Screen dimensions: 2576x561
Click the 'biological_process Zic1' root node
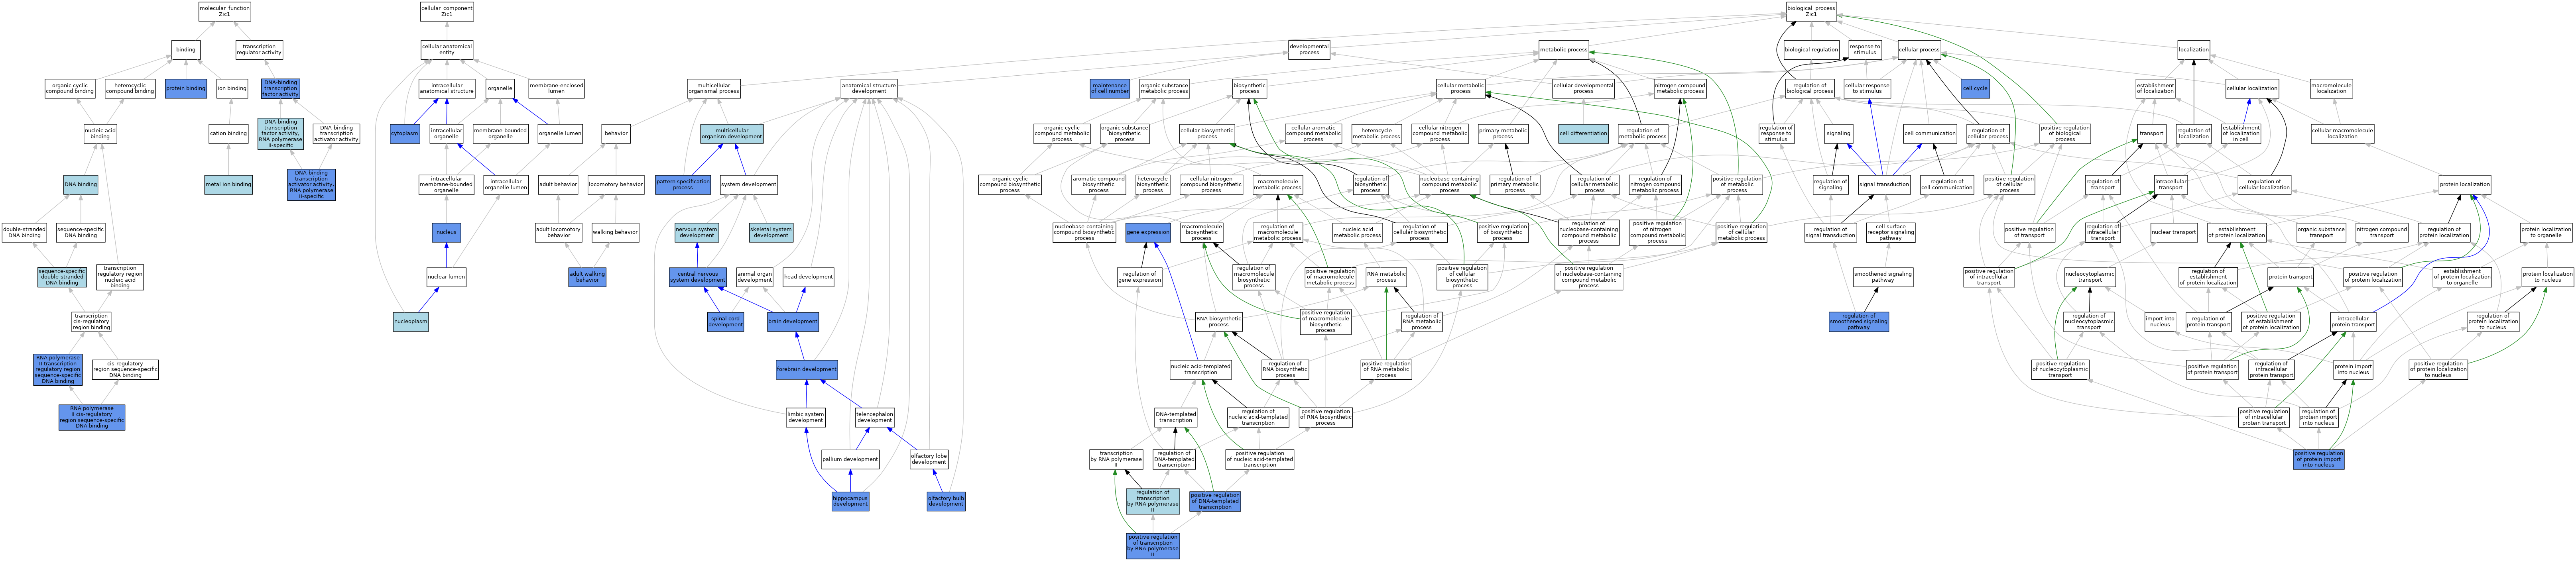coord(1811,11)
